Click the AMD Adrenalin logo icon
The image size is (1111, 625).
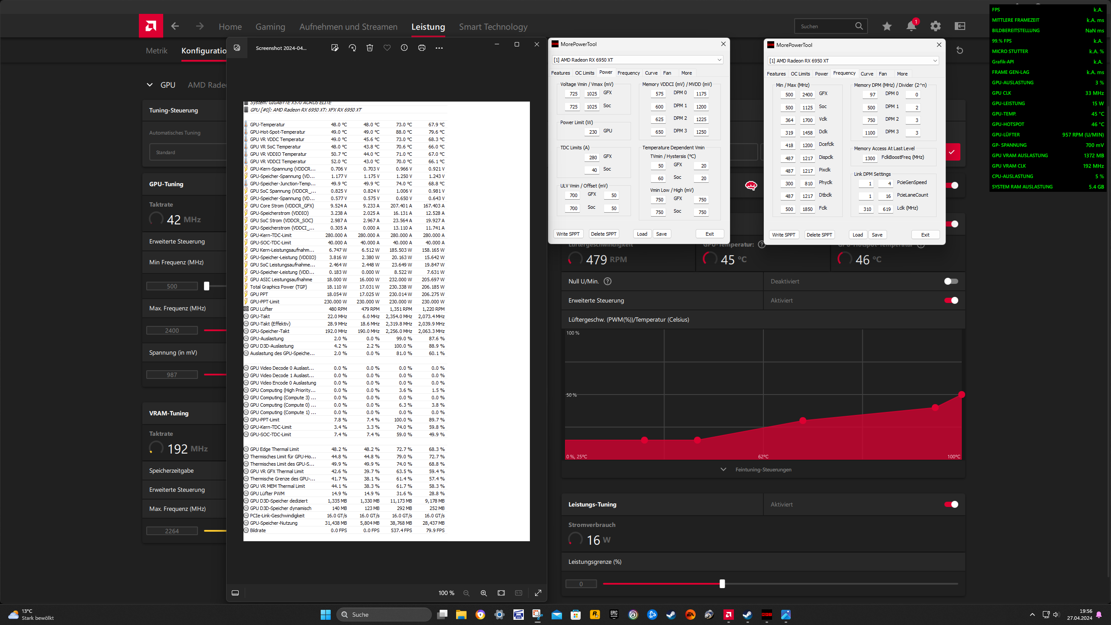coord(151,26)
